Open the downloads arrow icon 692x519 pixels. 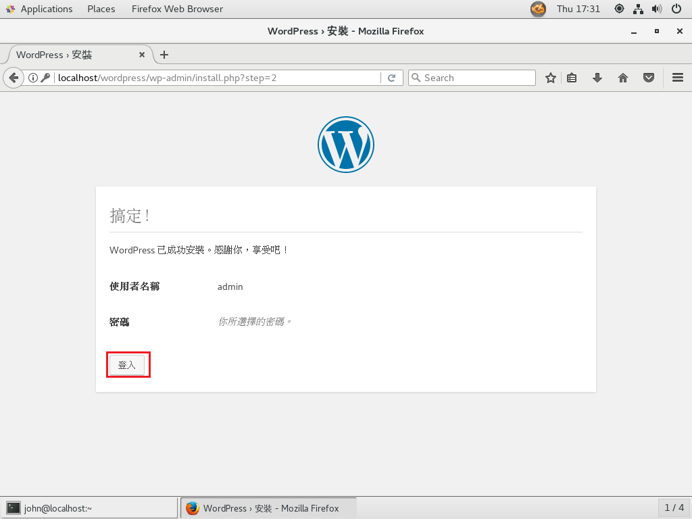[x=597, y=78]
